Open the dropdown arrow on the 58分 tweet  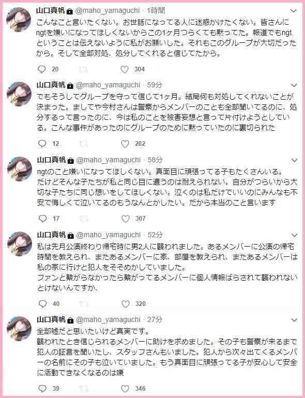[294, 160]
